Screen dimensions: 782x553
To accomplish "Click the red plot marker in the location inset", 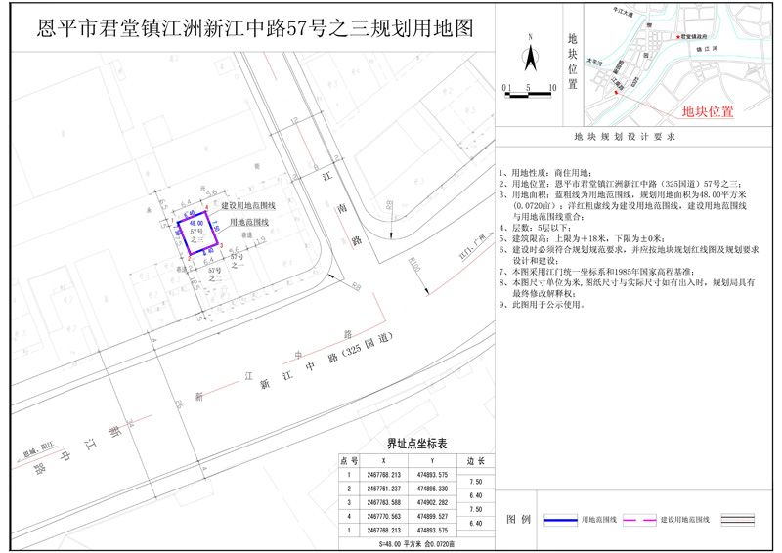I will pos(618,94).
